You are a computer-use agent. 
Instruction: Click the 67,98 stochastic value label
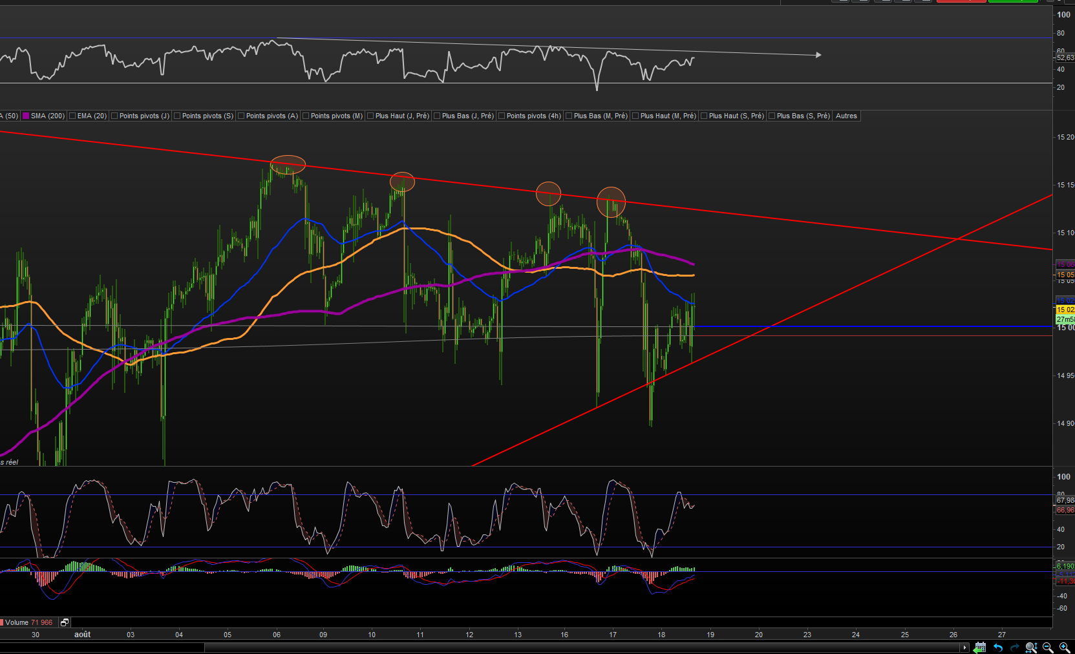[x=1065, y=500]
